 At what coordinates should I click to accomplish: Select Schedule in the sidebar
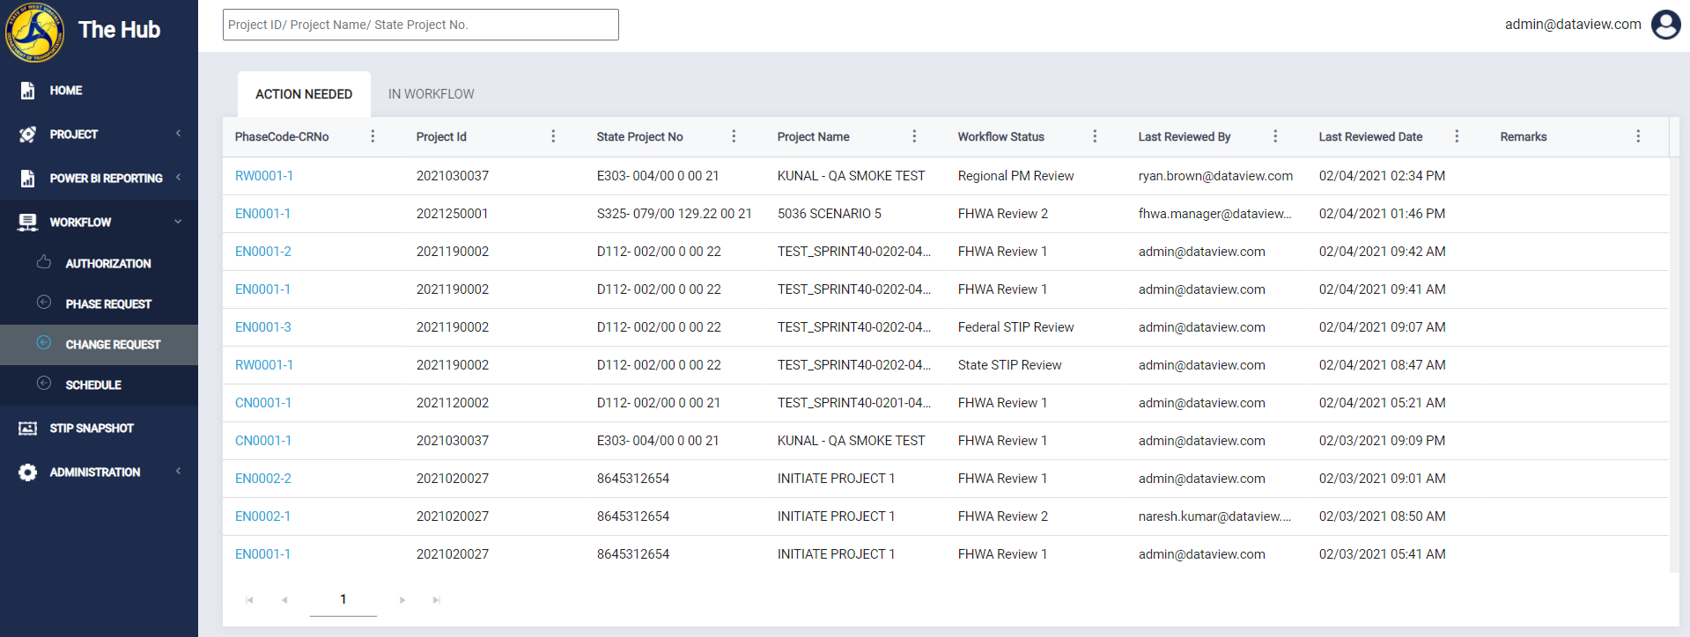pyautogui.click(x=93, y=384)
